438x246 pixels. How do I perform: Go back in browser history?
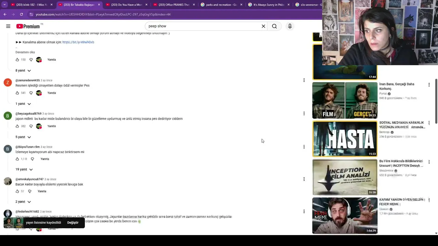pos(5,14)
